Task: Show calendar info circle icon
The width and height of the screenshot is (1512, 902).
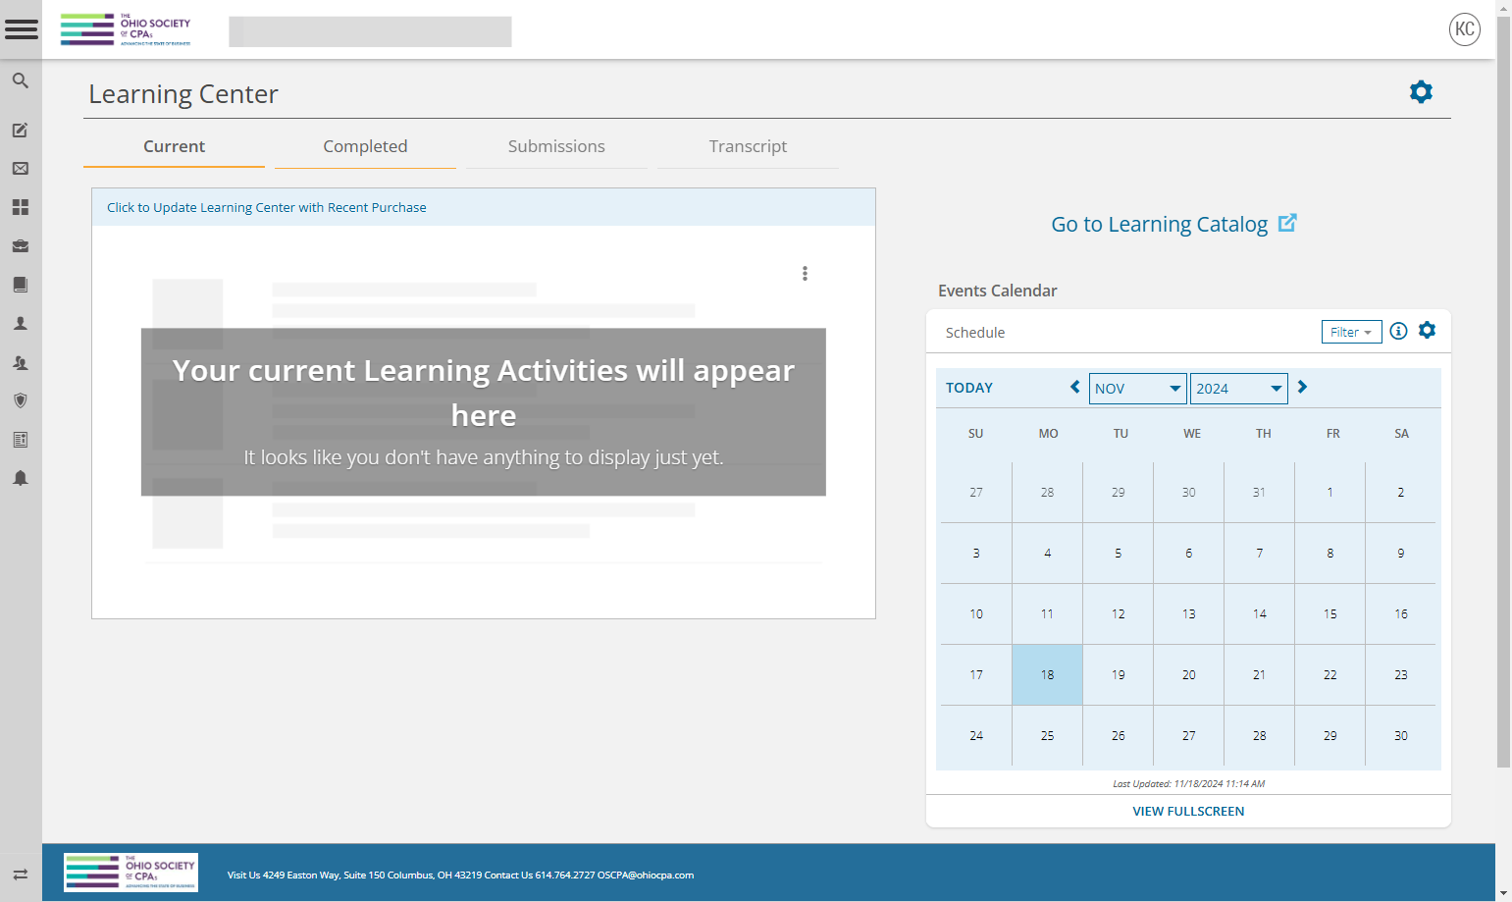Action: pos(1399,331)
